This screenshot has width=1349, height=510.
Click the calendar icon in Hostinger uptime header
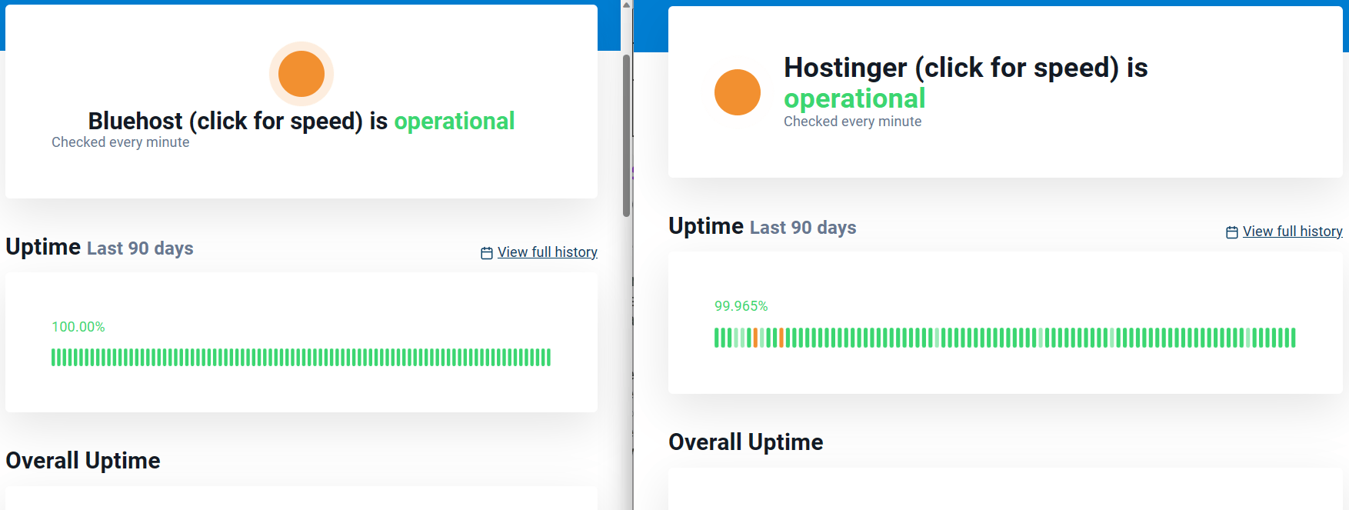pos(1232,232)
